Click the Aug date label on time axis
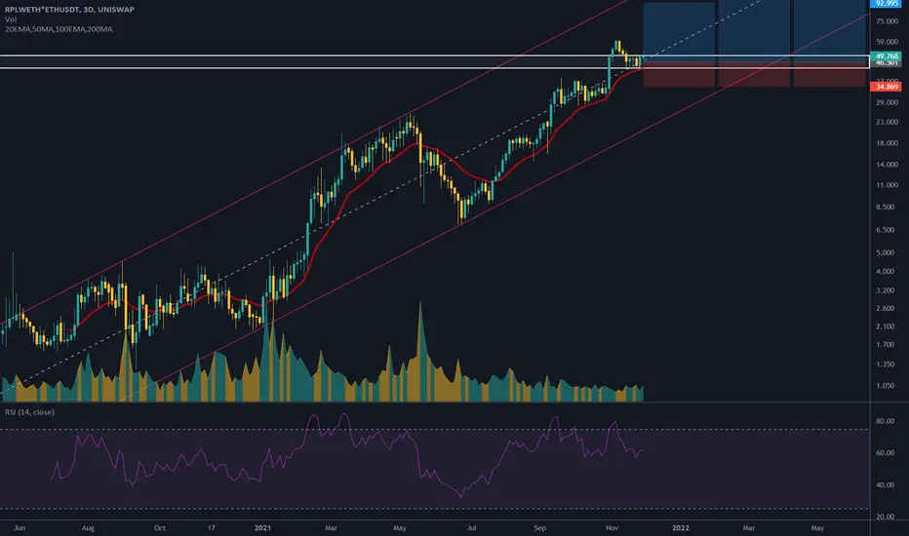The image size is (909, 536). coord(88,528)
